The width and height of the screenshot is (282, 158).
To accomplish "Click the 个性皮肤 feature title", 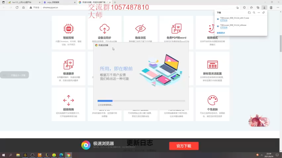I will [x=213, y=110].
